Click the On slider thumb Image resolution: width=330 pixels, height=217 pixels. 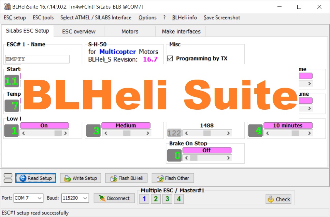[x=58, y=133]
